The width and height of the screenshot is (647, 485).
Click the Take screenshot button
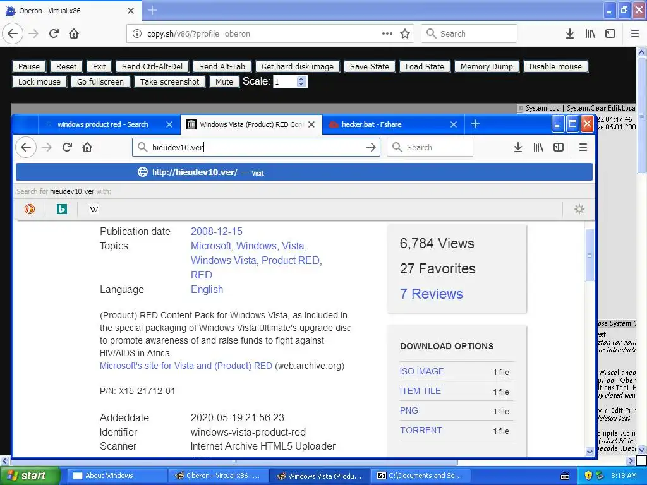(169, 81)
